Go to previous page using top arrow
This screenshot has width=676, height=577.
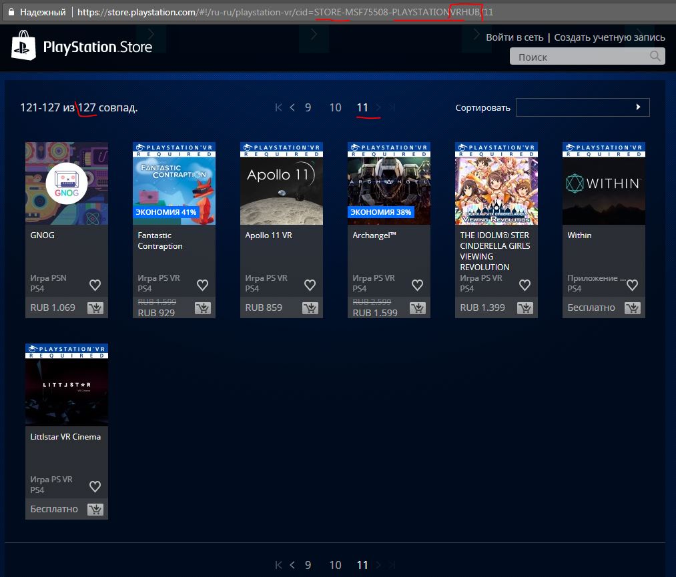(292, 107)
